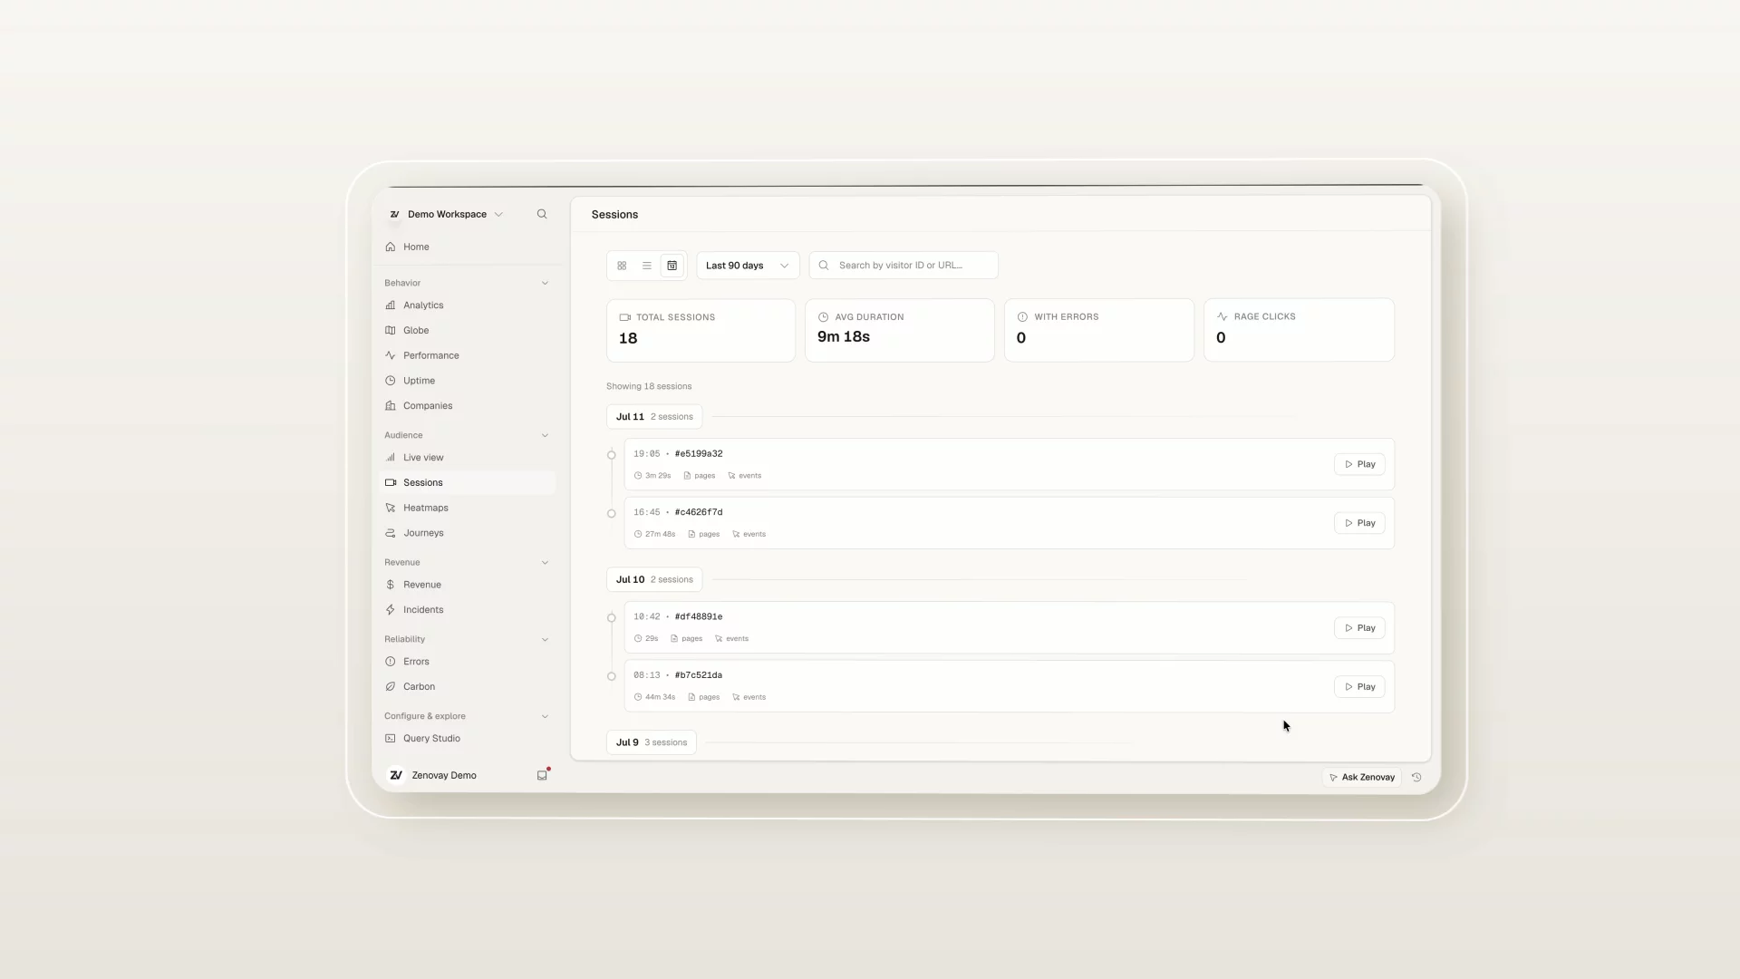
Task: Collapse the Configure & explore section
Action: (x=545, y=716)
